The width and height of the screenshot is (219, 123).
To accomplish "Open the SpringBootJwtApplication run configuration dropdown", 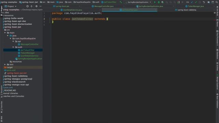I will coord(138,2).
